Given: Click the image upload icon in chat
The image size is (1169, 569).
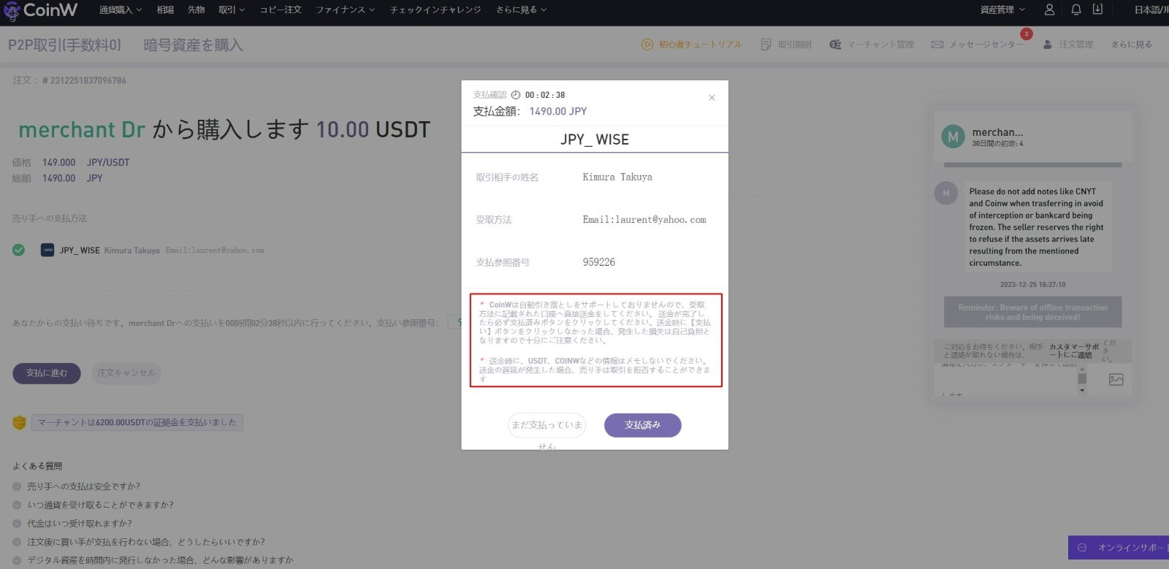Looking at the screenshot, I should pyautogui.click(x=1116, y=379).
